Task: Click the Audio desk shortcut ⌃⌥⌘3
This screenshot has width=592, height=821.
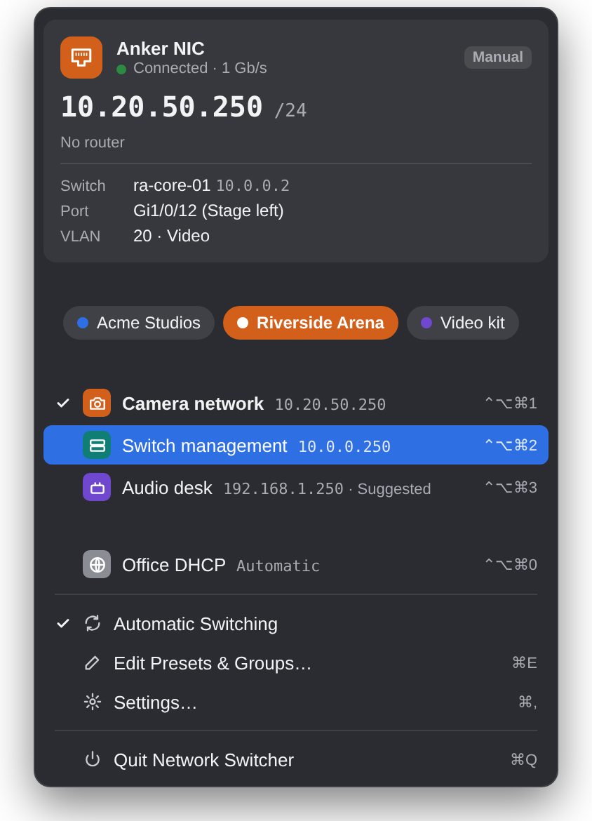Action: click(511, 488)
